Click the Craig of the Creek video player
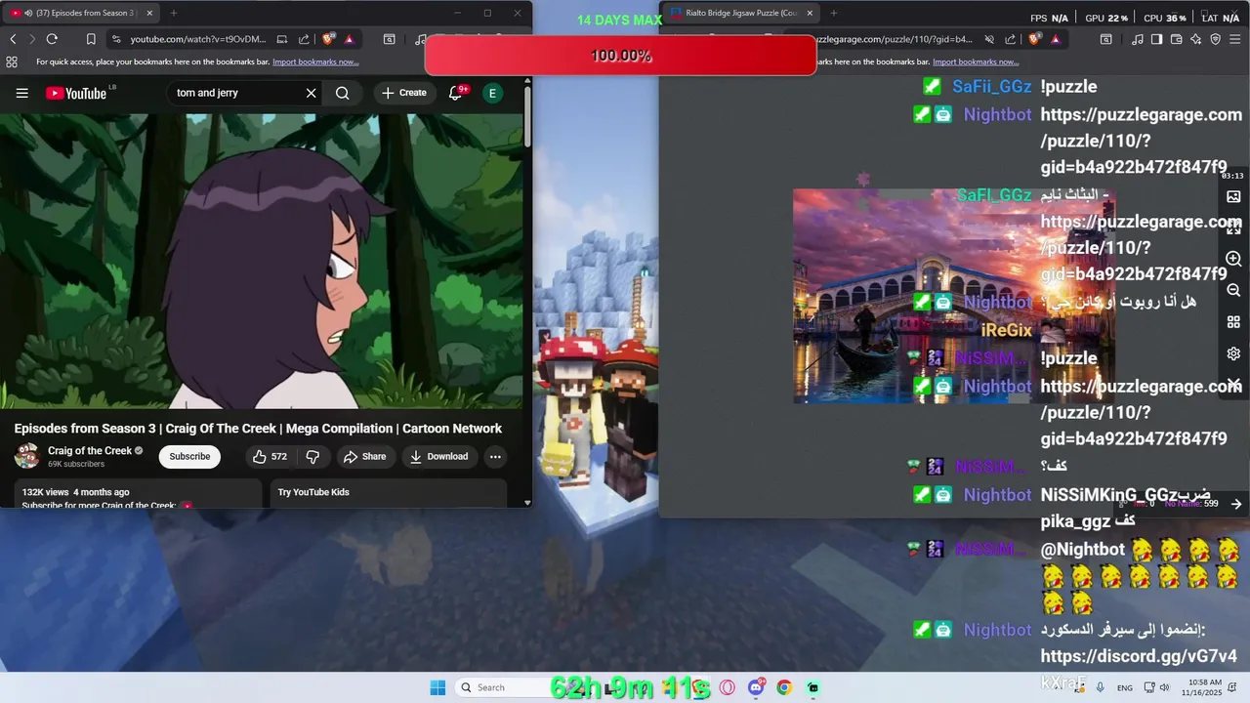The image size is (1250, 703). pos(262,261)
